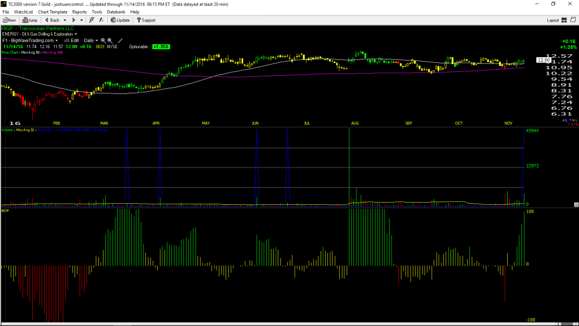Open Support from the toolbar
The width and height of the screenshot is (579, 326).
[146, 20]
